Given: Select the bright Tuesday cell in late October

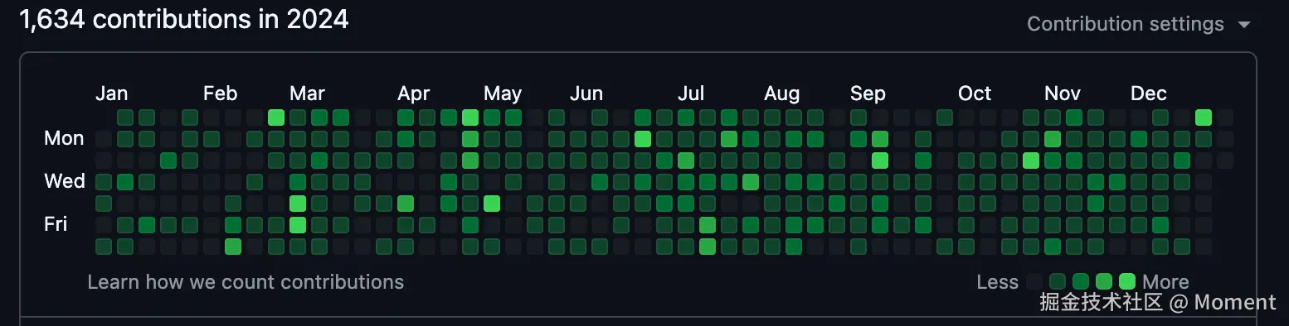Looking at the screenshot, I should tap(1031, 161).
